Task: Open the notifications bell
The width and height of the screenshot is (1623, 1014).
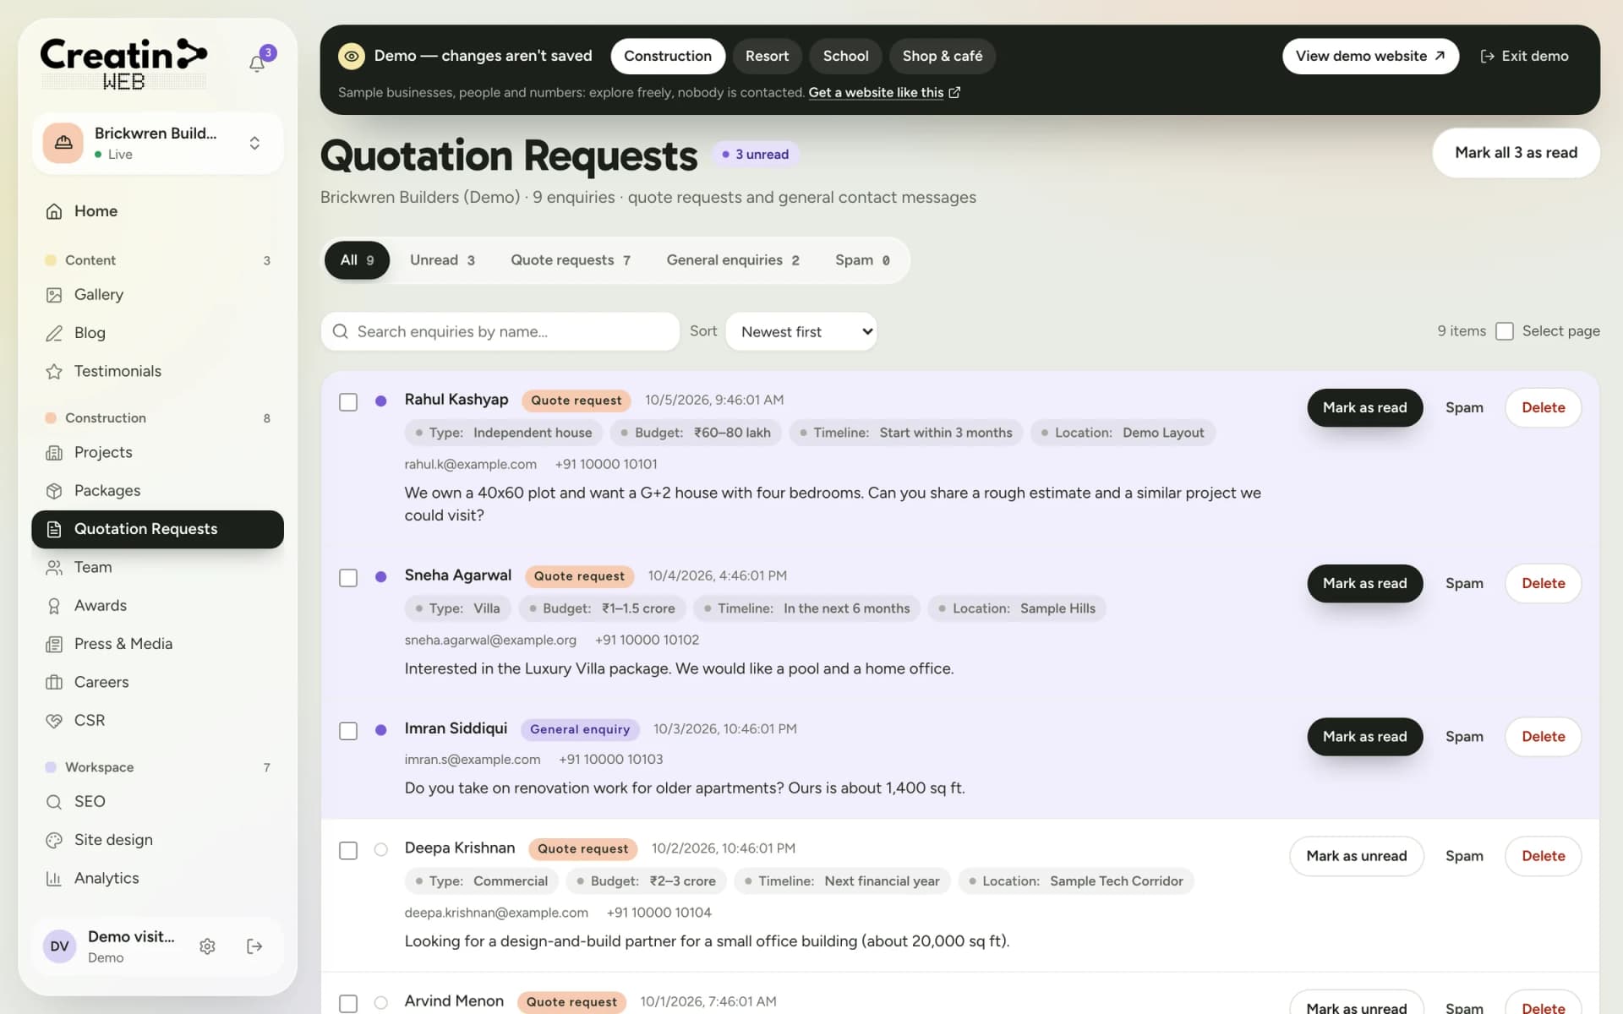Action: point(257,63)
